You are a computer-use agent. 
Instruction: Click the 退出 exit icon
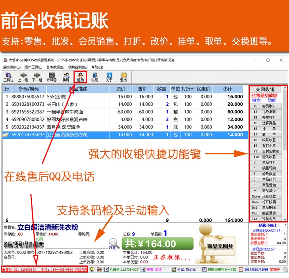click(x=124, y=77)
